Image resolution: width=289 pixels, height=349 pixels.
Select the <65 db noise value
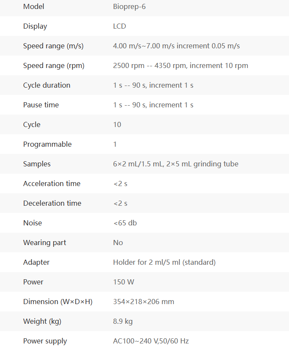click(x=125, y=223)
